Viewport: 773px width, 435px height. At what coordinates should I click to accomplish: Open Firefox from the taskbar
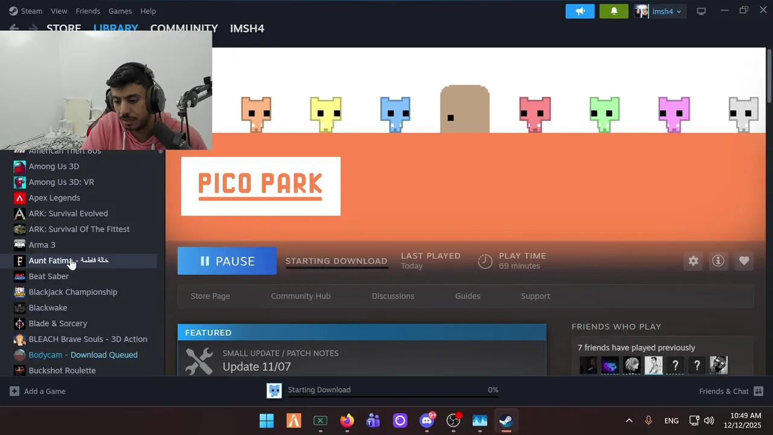point(347,420)
